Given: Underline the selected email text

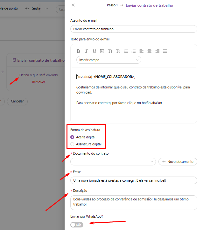Looking at the screenshot, I should 94,51.
